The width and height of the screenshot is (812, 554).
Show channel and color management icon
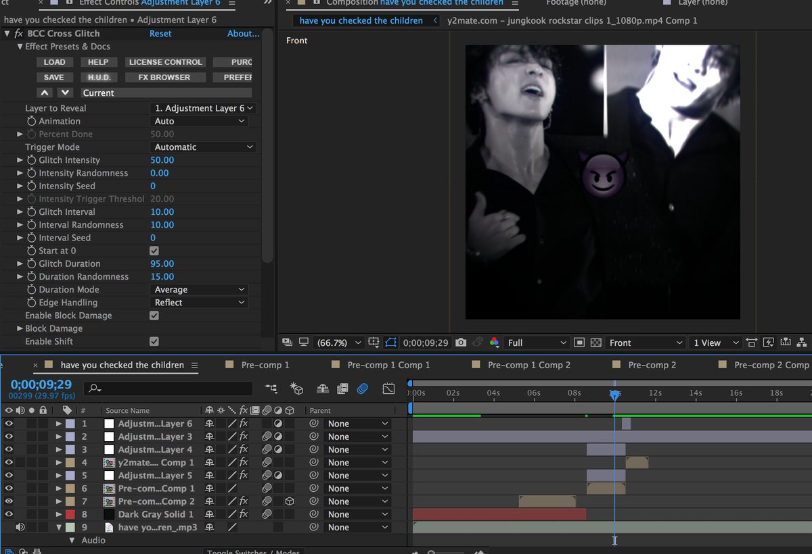click(x=495, y=343)
